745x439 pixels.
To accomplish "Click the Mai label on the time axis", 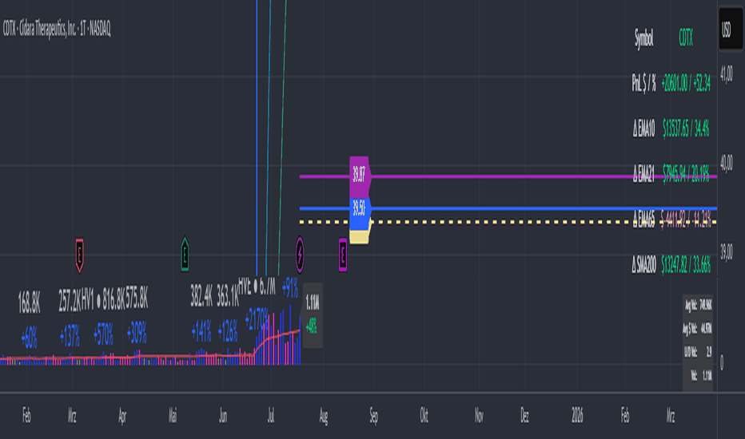I will coord(173,416).
